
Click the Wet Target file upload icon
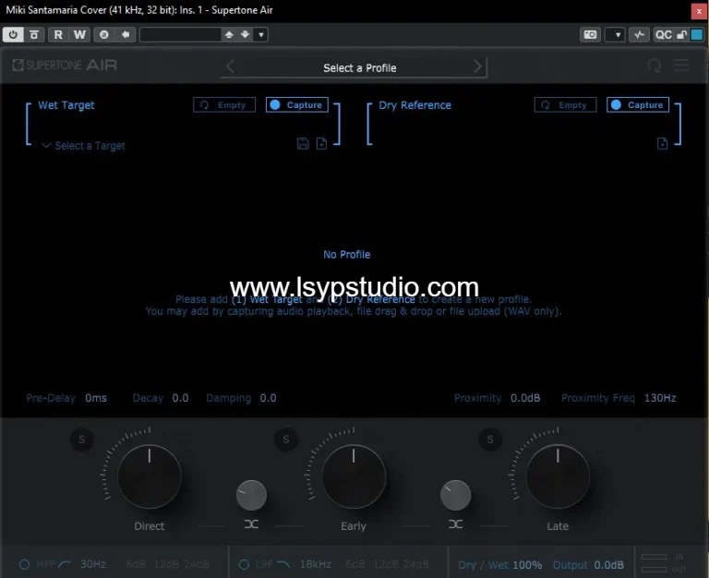(321, 143)
